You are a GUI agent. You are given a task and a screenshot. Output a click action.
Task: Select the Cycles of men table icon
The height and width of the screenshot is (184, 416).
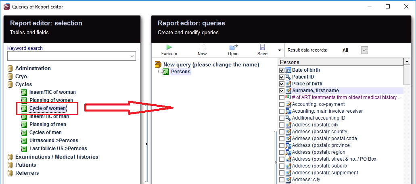coord(24,132)
